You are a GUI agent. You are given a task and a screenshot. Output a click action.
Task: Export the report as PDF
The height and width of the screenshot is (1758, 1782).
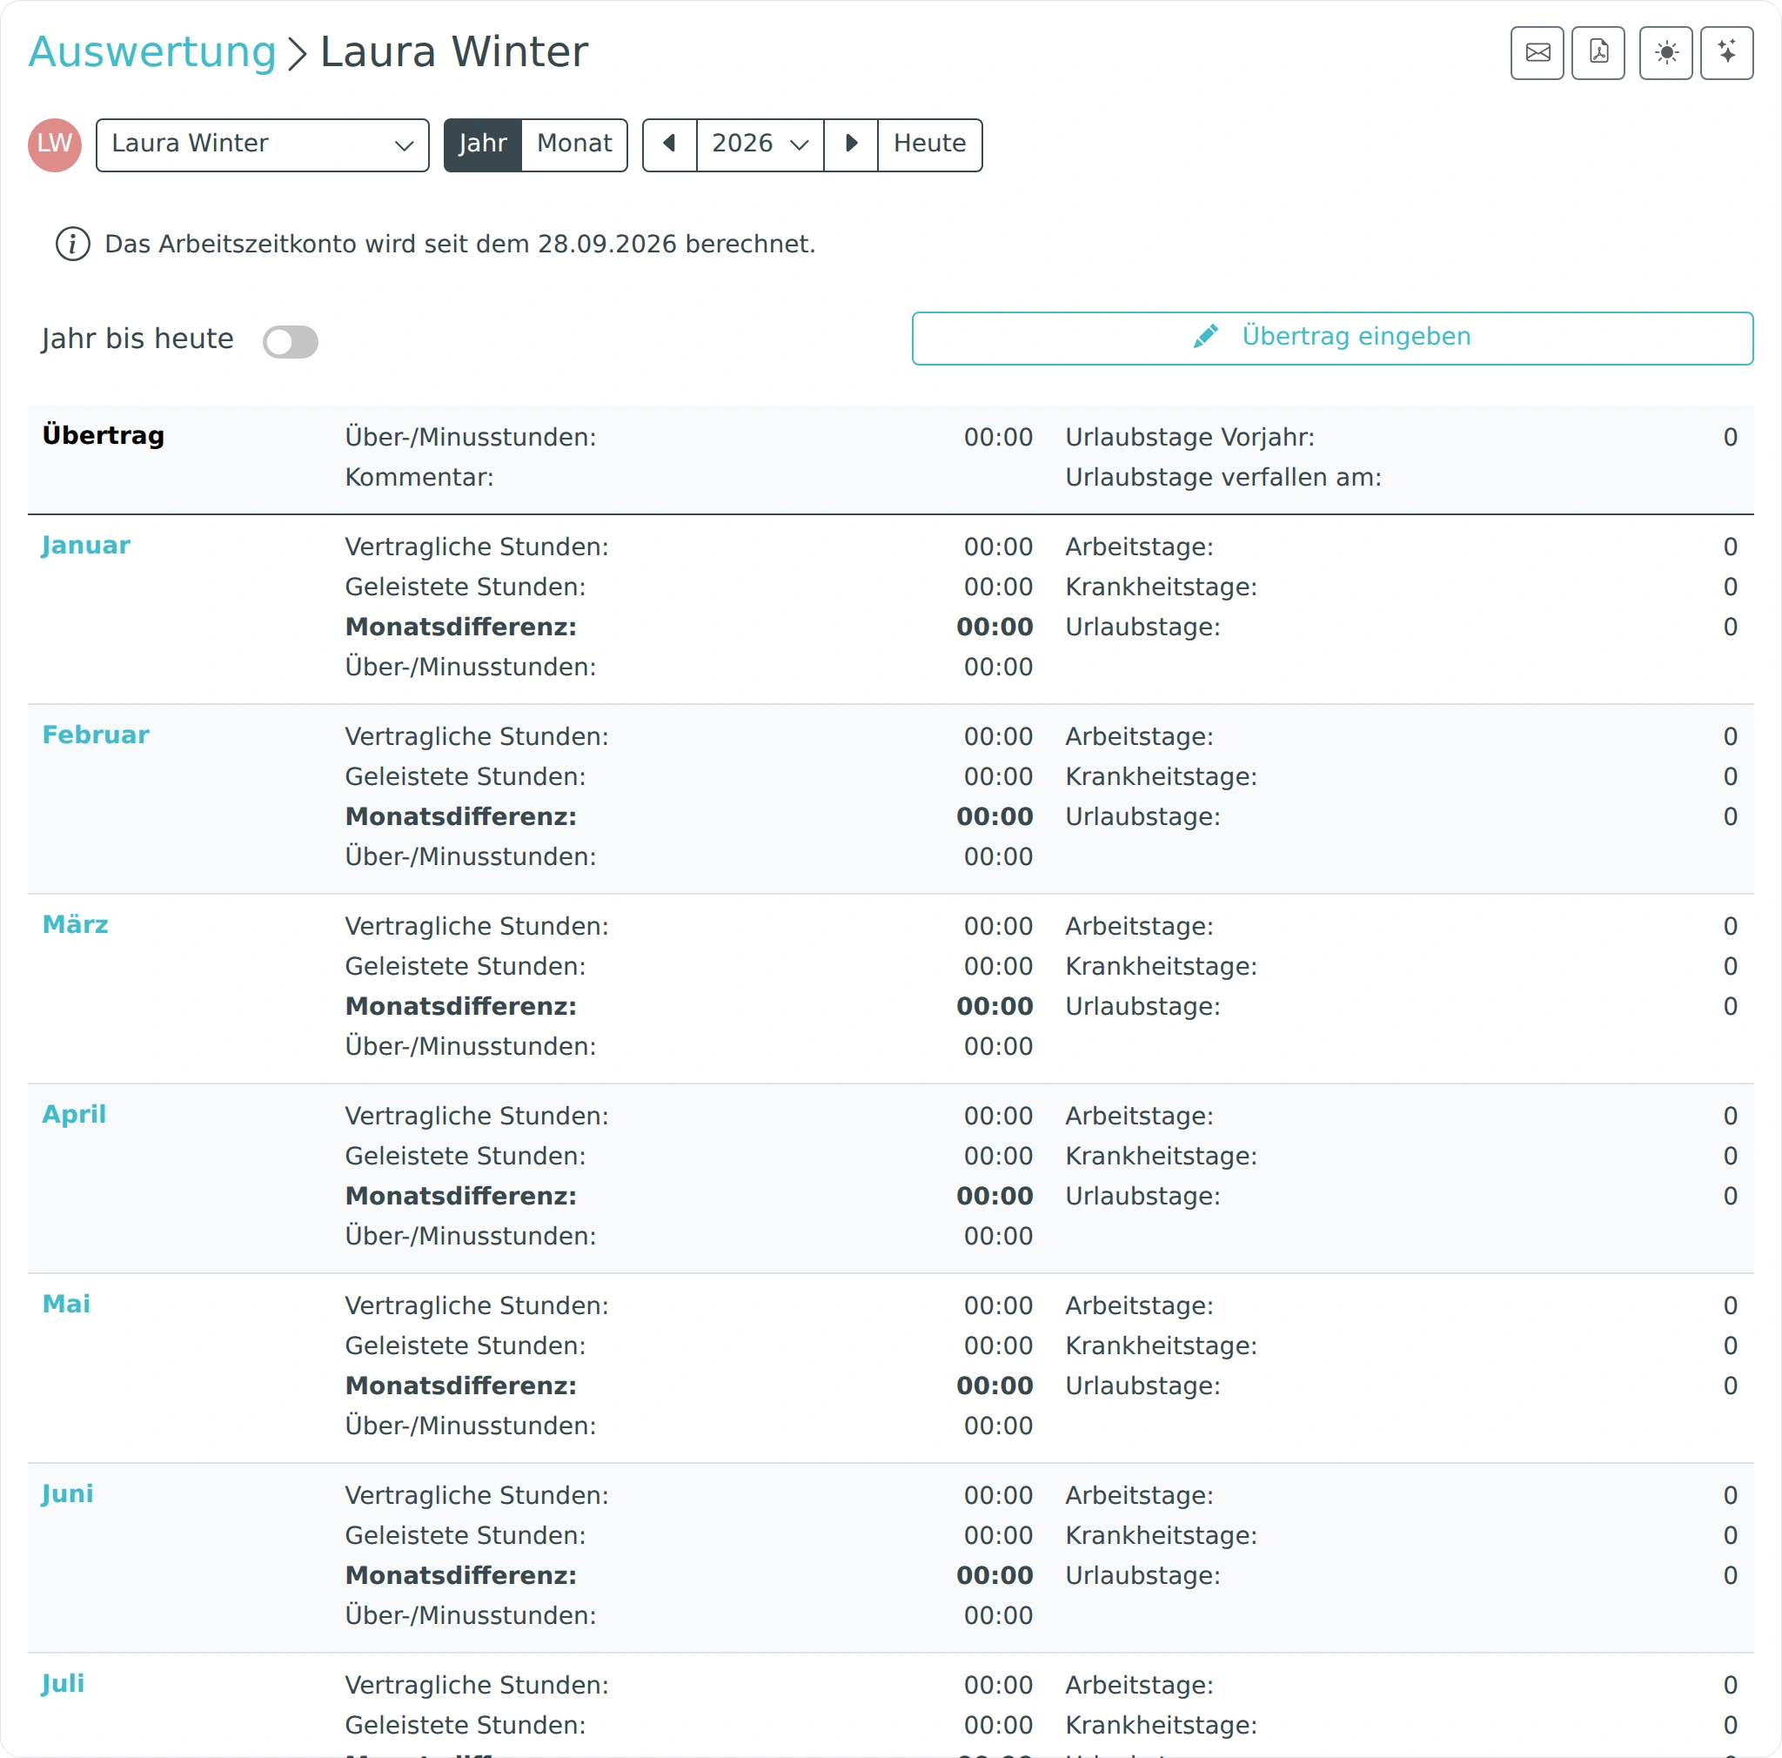1598,53
